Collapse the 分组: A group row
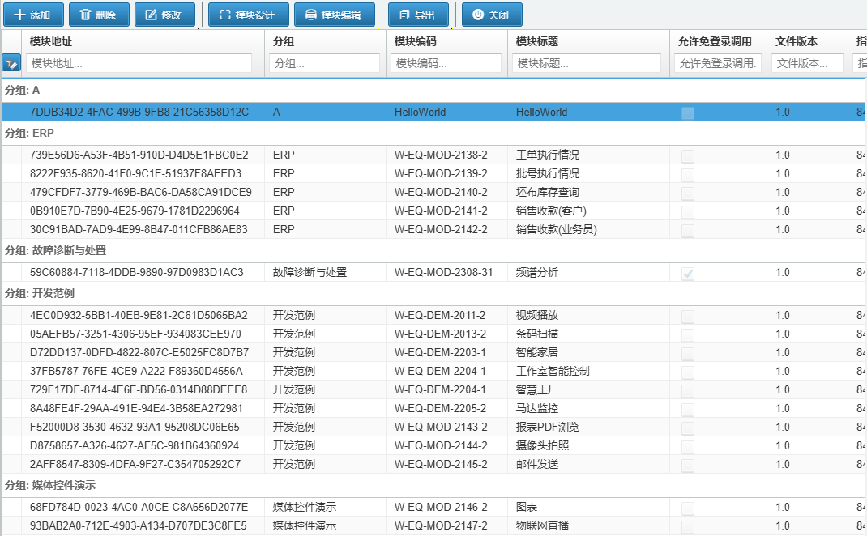867x536 pixels. 433,90
